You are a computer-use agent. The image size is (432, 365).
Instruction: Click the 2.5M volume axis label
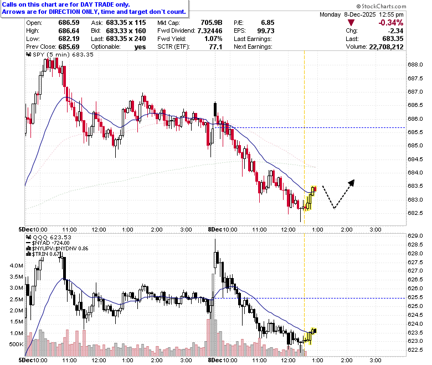click(x=17, y=300)
